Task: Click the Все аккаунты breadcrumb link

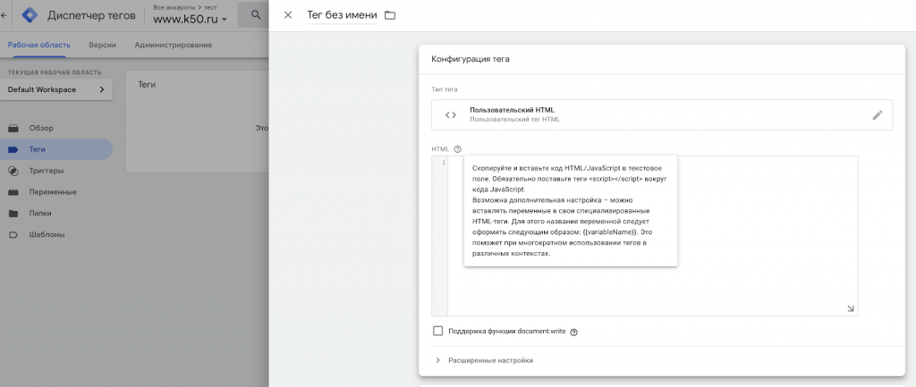Action: (x=174, y=7)
